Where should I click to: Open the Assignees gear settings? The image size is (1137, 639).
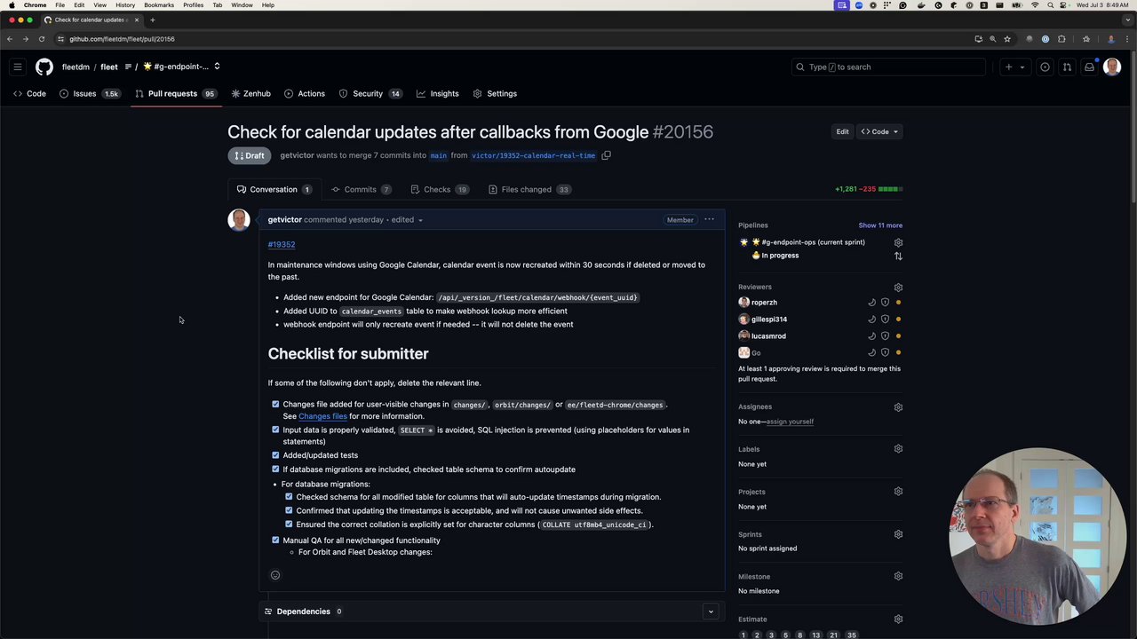[898, 407]
